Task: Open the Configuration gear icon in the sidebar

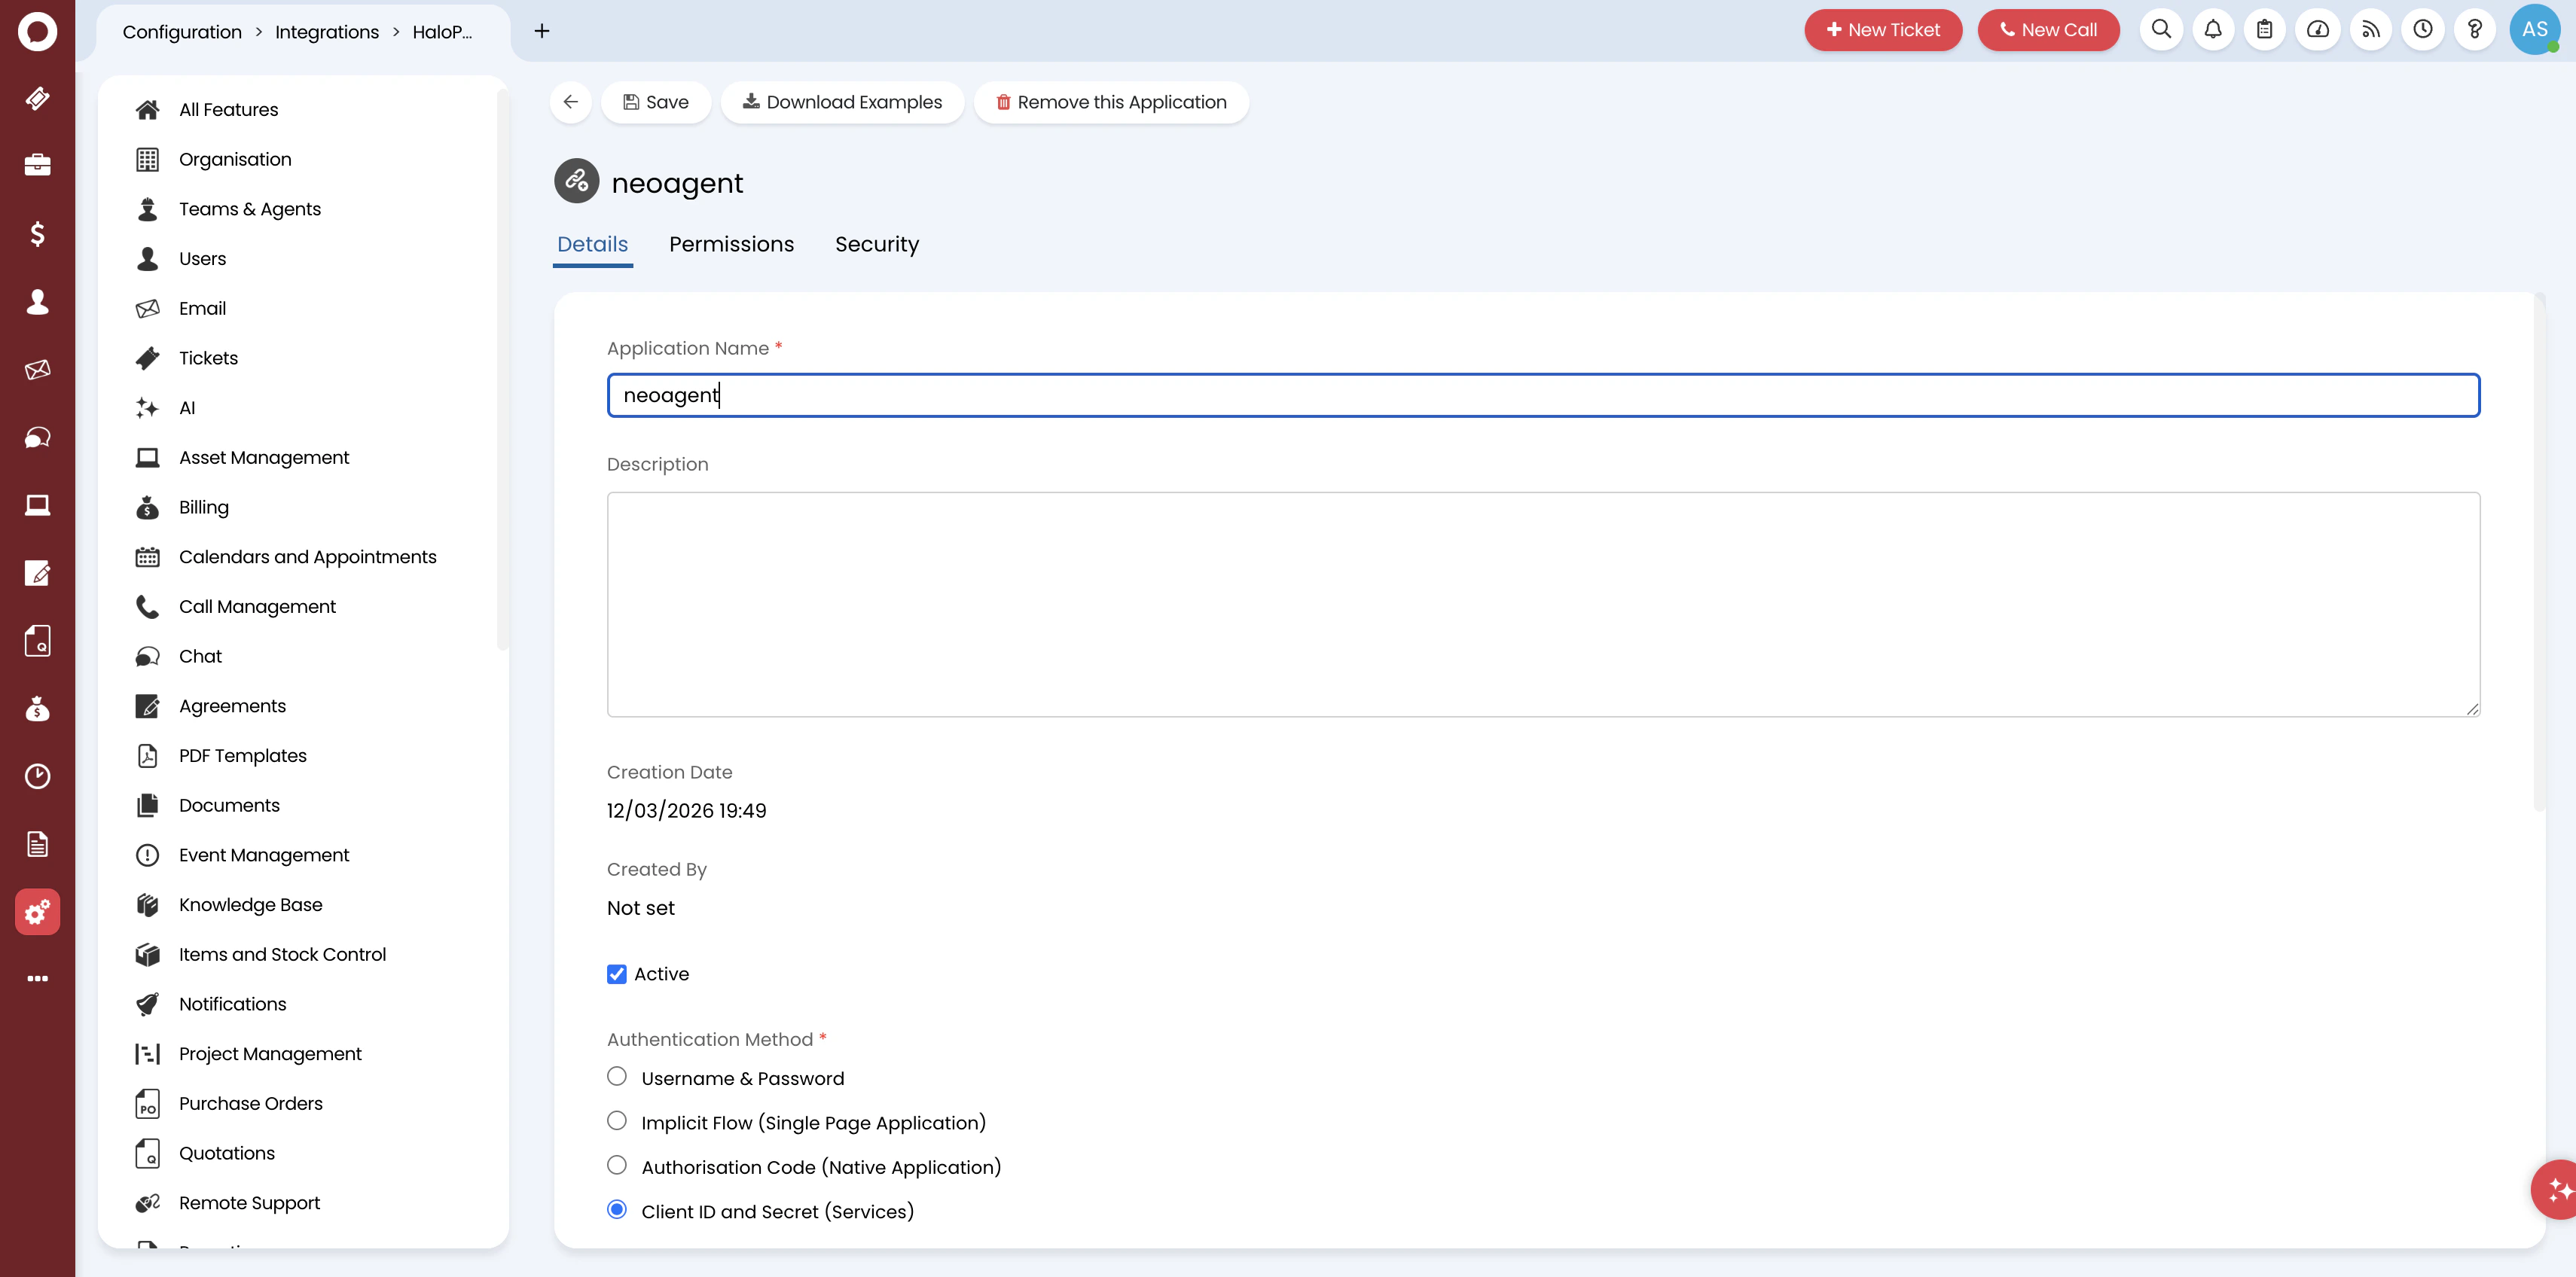Action: tap(37, 911)
